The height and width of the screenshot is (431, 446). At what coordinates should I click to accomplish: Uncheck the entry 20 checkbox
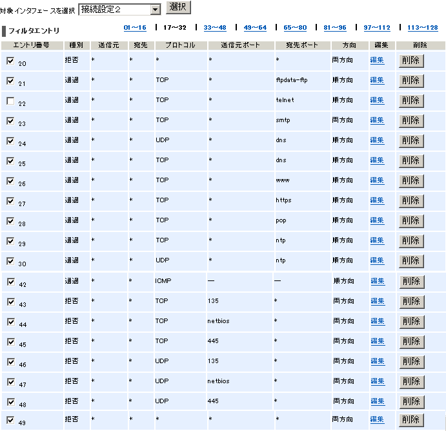tap(10, 61)
